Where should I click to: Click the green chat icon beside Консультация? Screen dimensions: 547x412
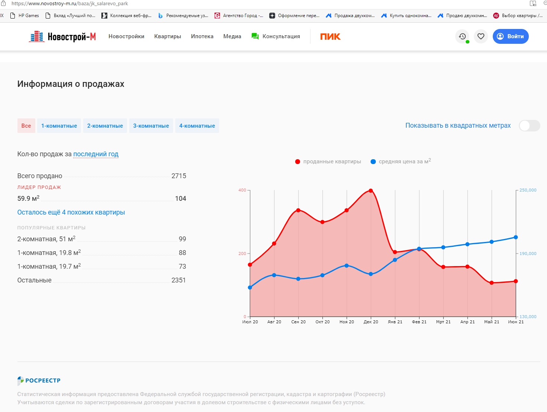pyautogui.click(x=255, y=36)
